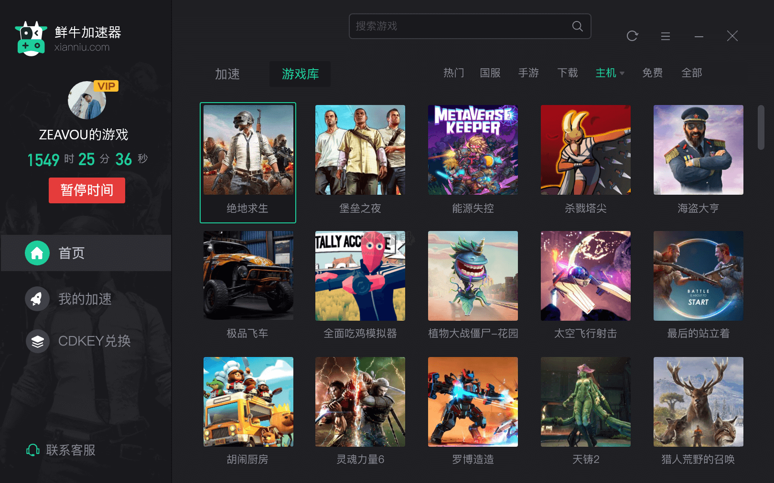Select the 植物大战僵尸-花园 game cover

pos(473,276)
